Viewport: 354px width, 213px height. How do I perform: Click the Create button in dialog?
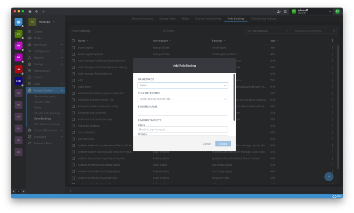tap(223, 144)
